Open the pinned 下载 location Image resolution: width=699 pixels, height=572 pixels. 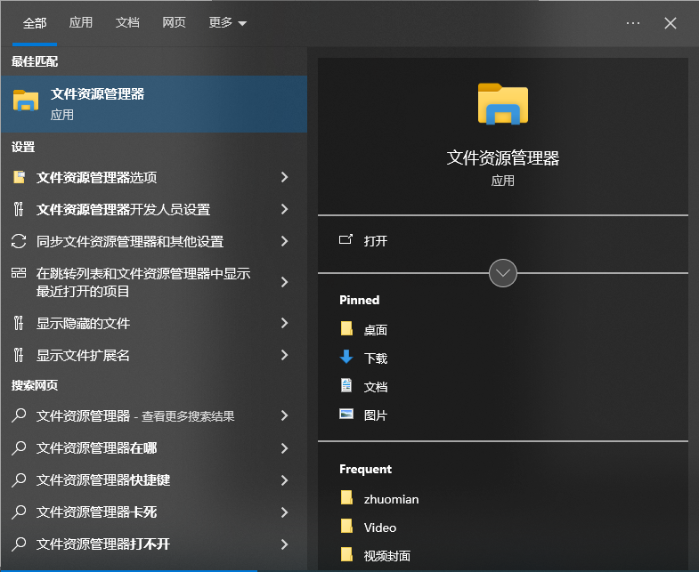pyautogui.click(x=376, y=359)
